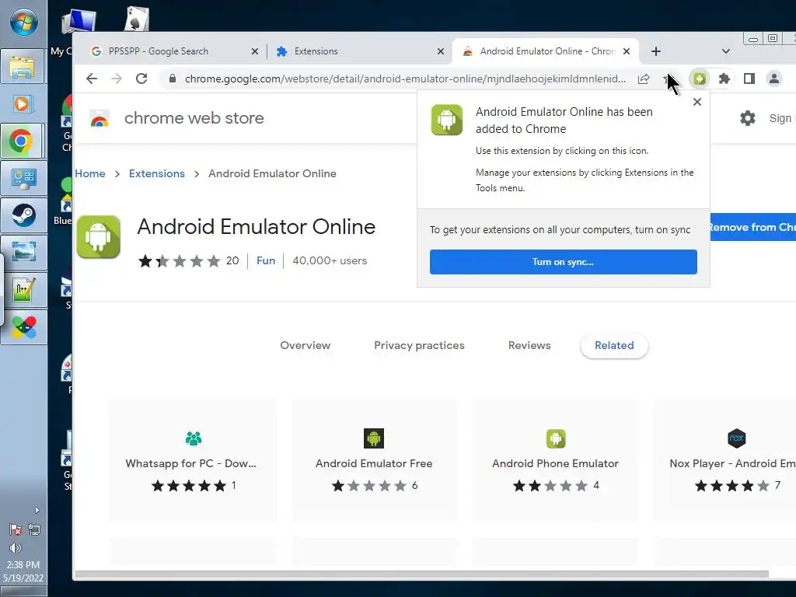Click the address bar URL
This screenshot has height=597, width=796.
click(x=405, y=79)
